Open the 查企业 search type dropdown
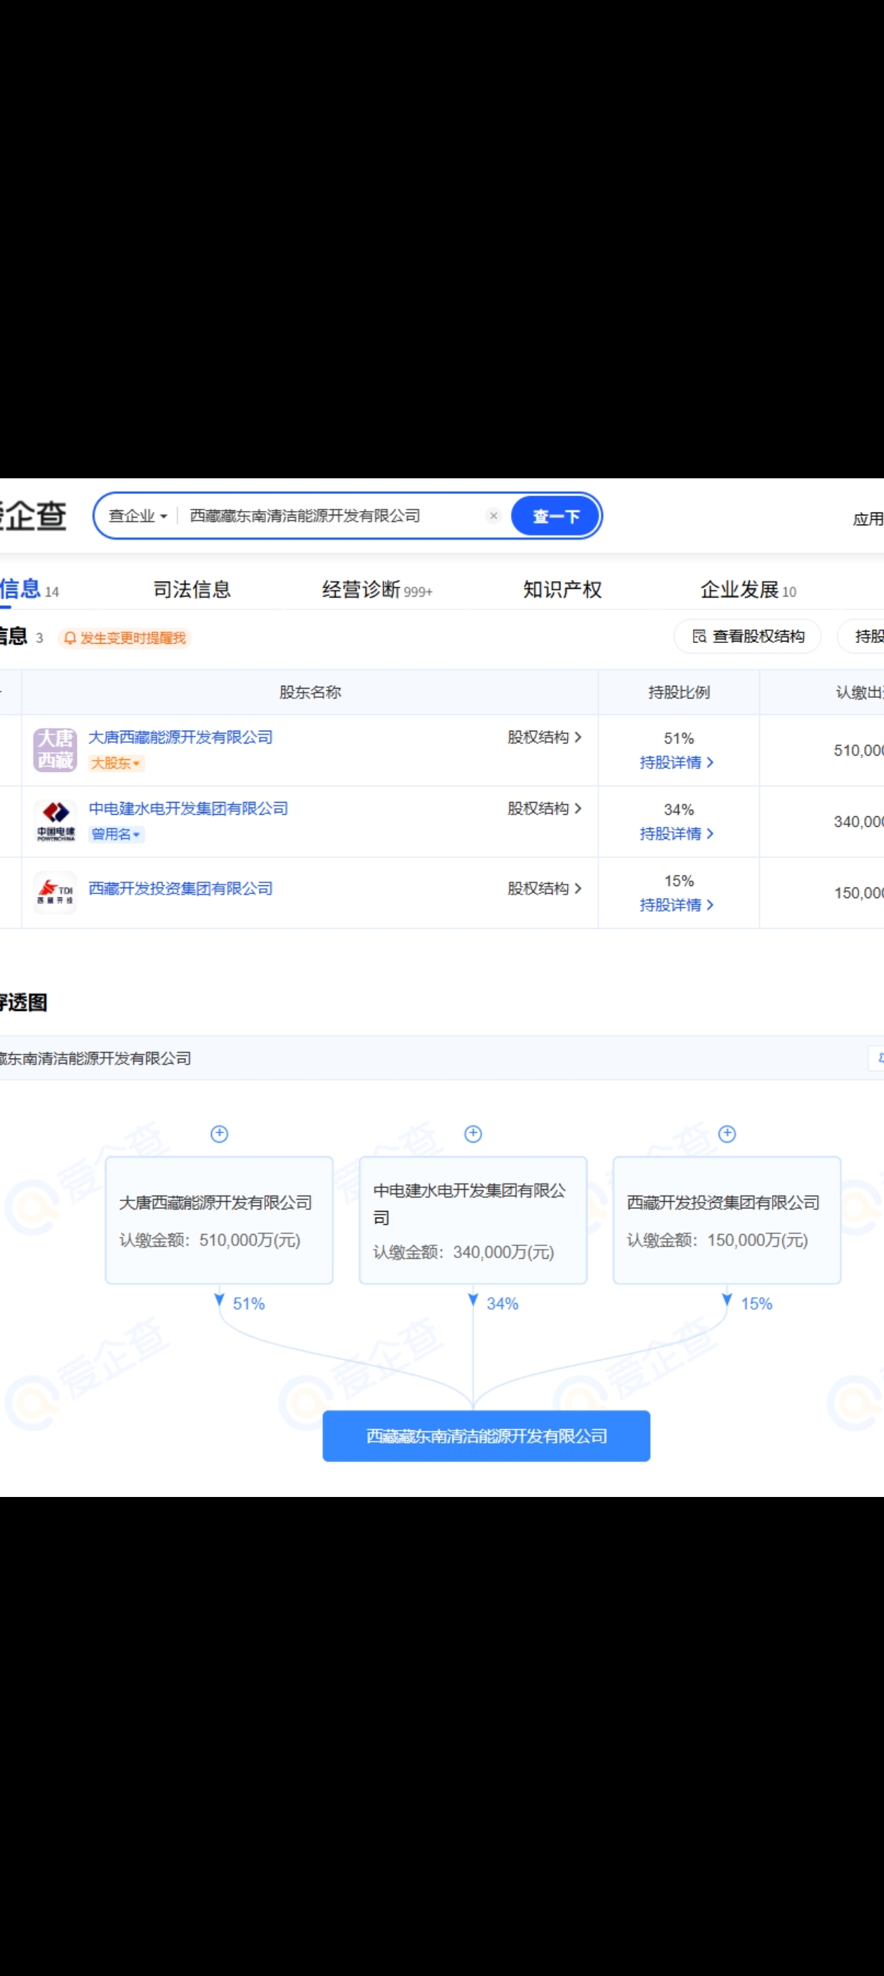 (x=138, y=515)
